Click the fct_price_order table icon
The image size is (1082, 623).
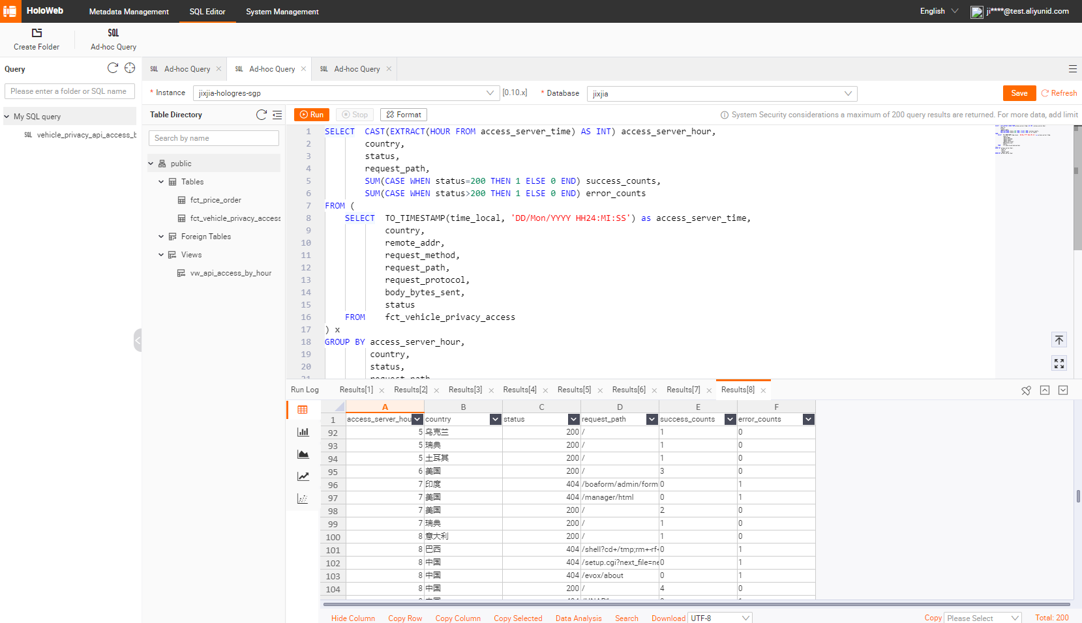pyautogui.click(x=181, y=200)
